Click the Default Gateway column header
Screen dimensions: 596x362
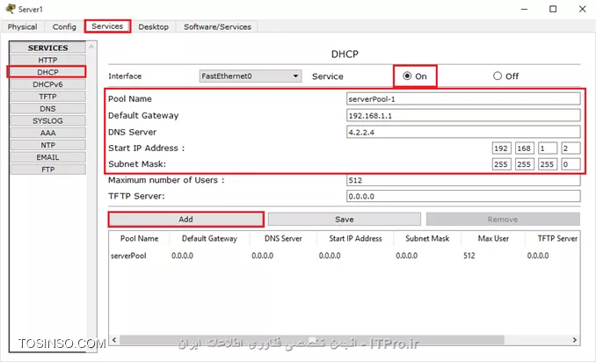pyautogui.click(x=209, y=238)
